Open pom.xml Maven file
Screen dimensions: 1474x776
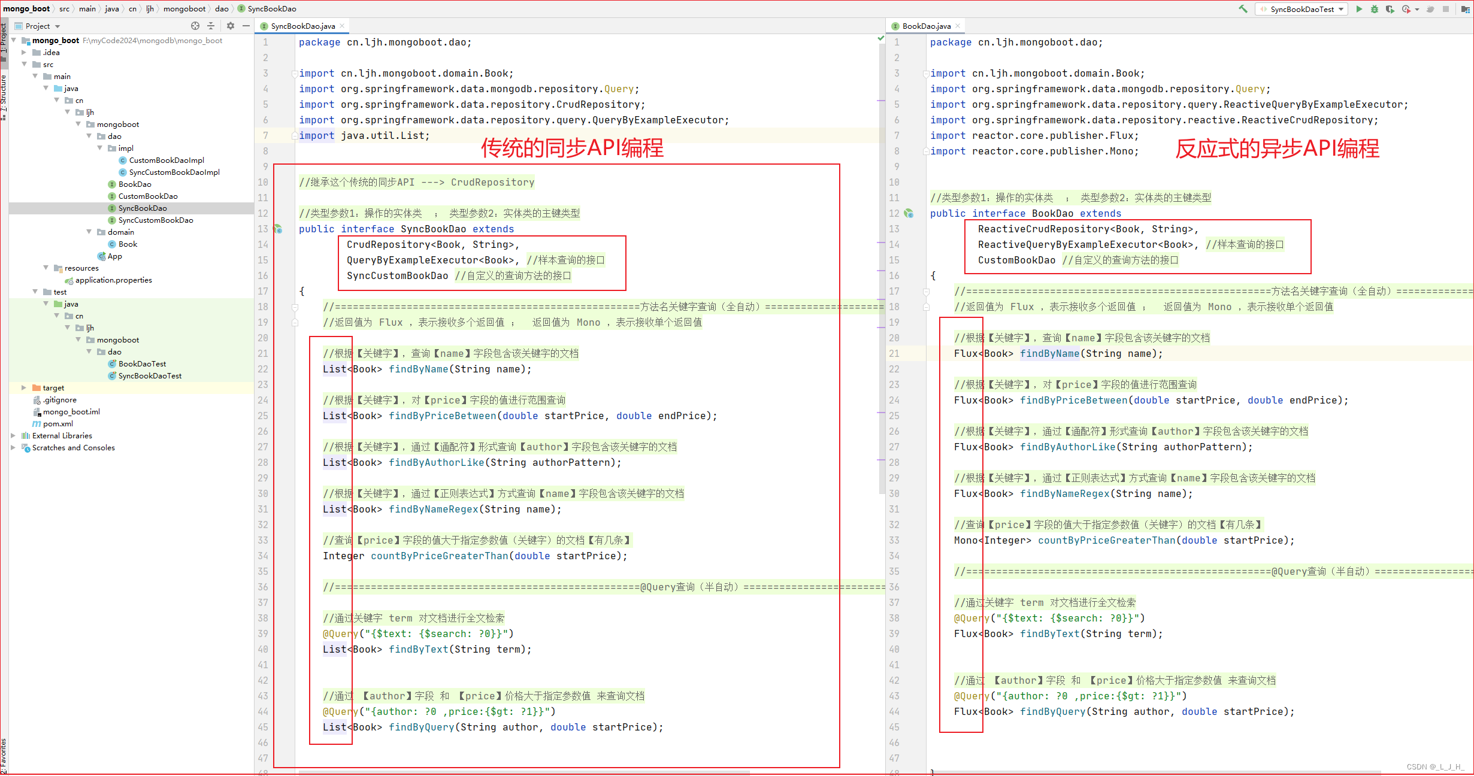[x=53, y=423]
